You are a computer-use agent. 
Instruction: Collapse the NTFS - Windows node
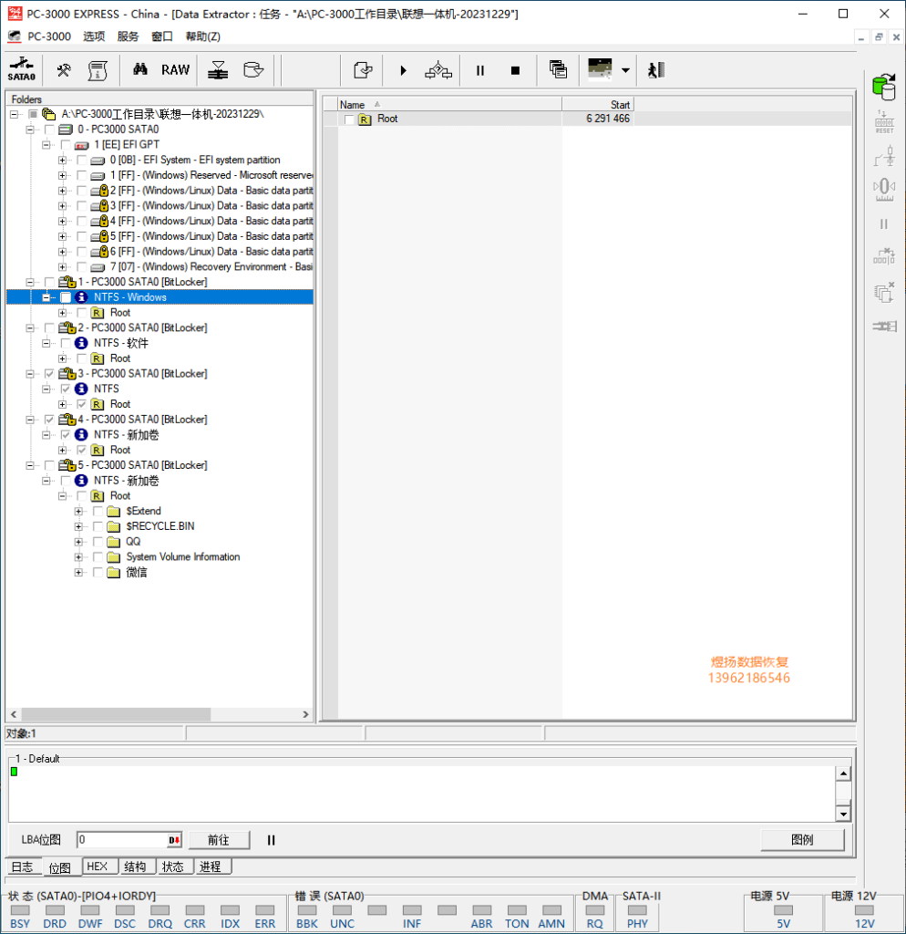[x=46, y=297]
